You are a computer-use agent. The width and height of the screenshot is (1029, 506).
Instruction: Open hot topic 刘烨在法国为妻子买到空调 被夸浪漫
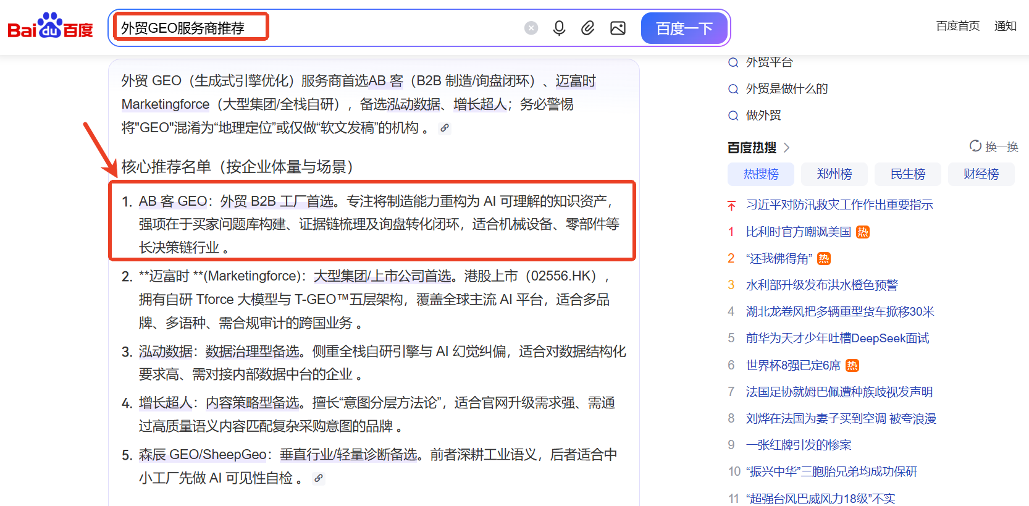point(841,418)
